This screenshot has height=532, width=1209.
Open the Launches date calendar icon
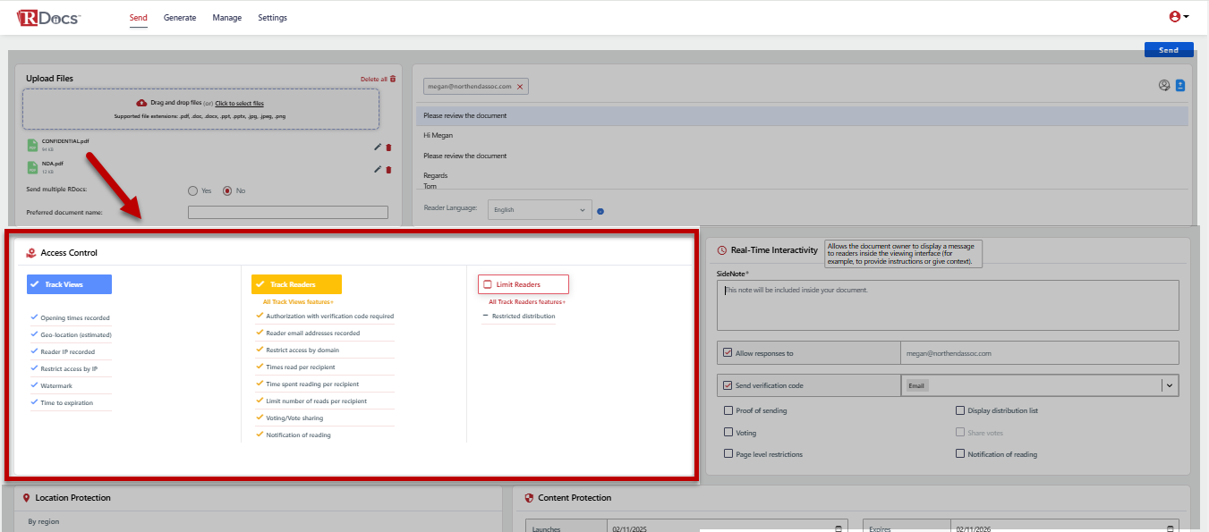point(839,528)
